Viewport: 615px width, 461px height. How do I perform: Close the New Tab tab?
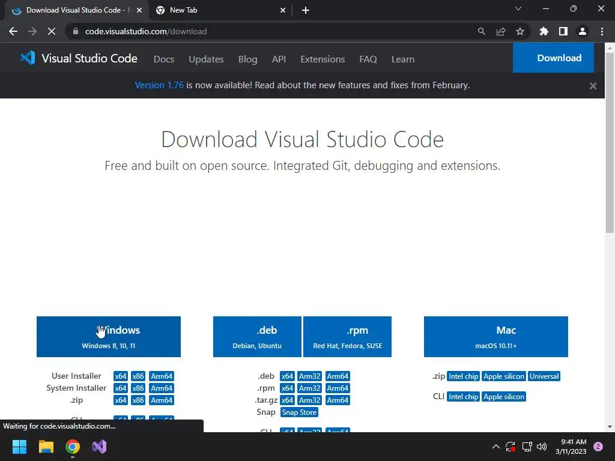pyautogui.click(x=283, y=10)
